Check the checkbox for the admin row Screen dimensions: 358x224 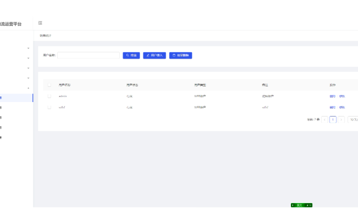click(x=49, y=96)
